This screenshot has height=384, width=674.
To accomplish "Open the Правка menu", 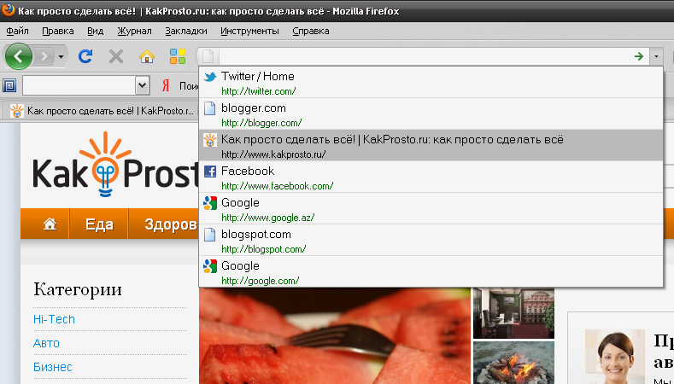I will click(58, 31).
